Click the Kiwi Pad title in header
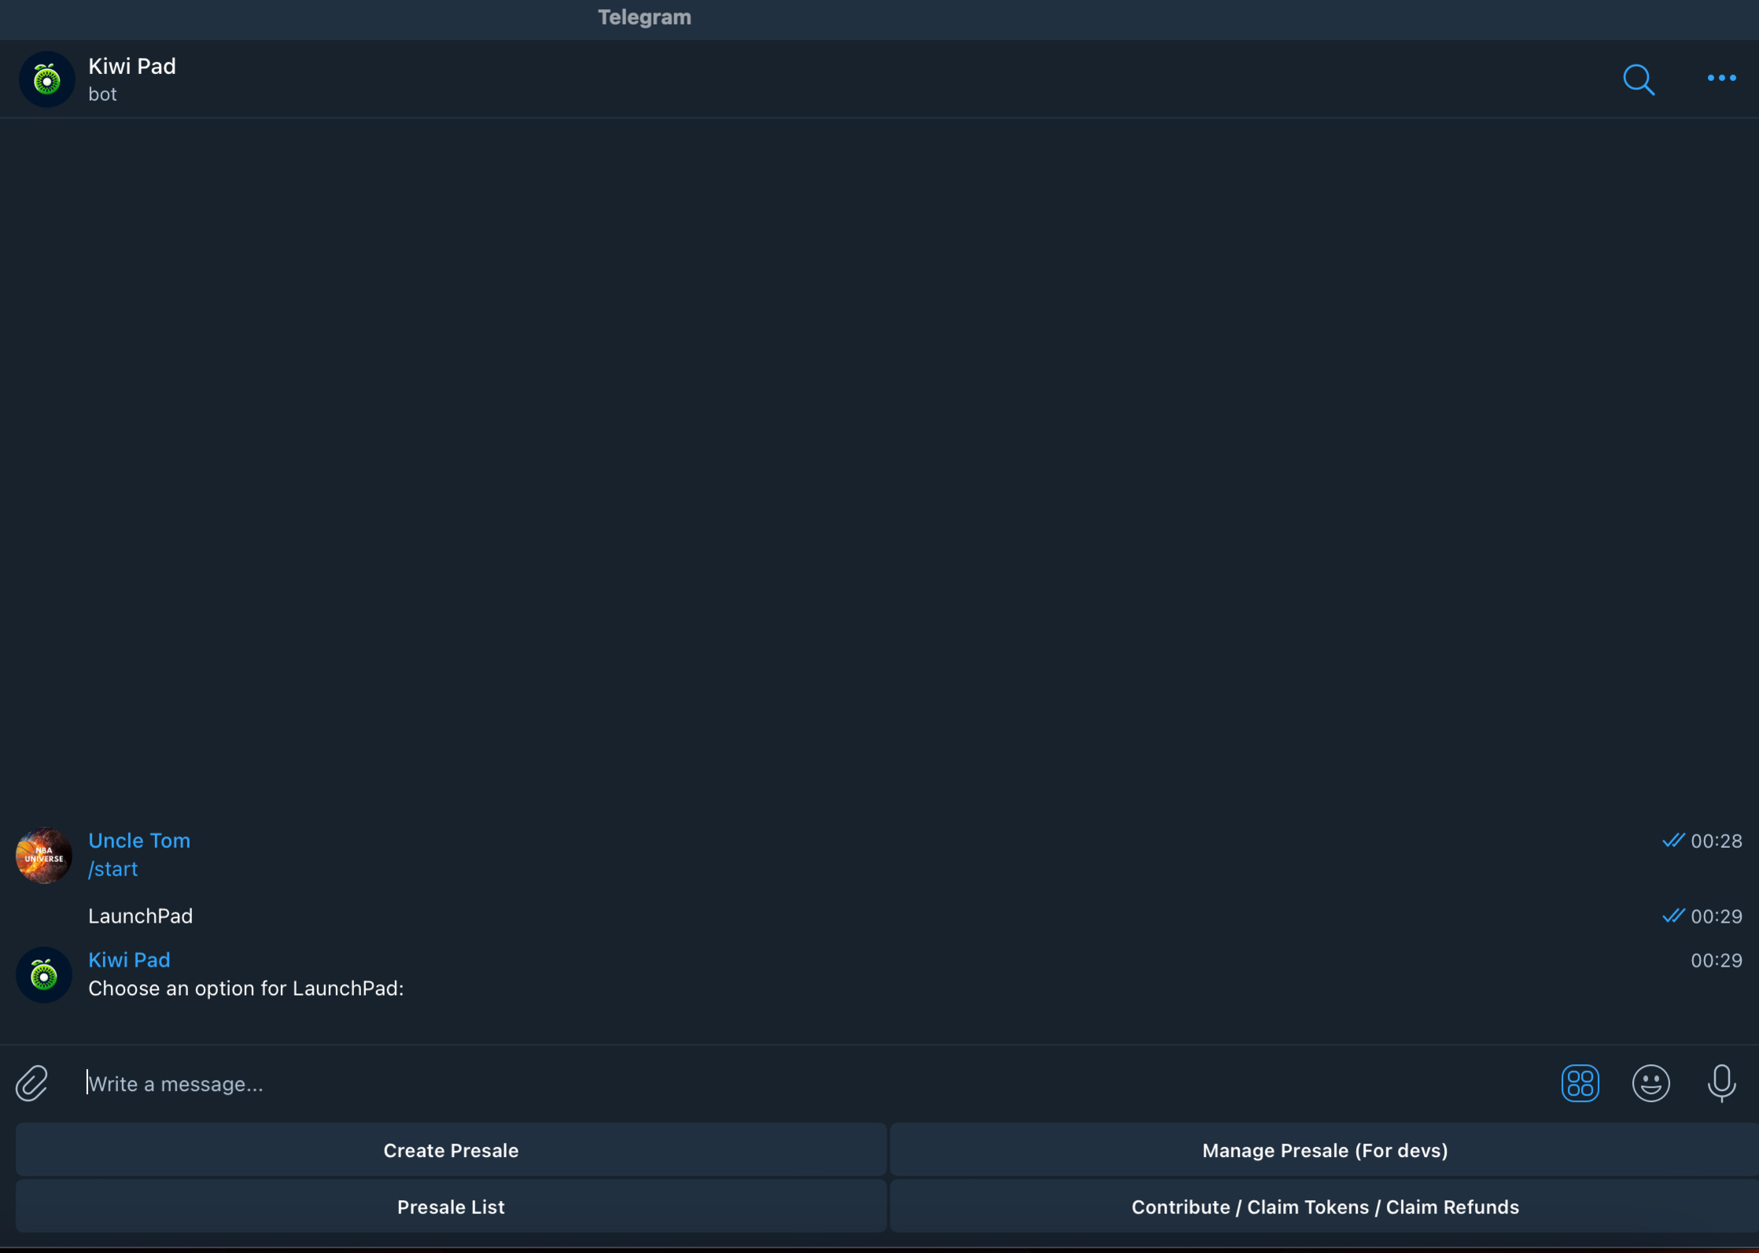 point(132,66)
